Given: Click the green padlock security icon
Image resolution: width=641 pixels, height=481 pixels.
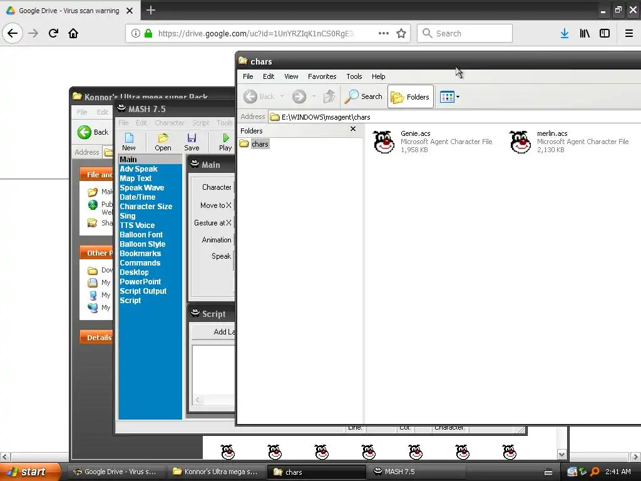Looking at the screenshot, I should click(x=148, y=33).
